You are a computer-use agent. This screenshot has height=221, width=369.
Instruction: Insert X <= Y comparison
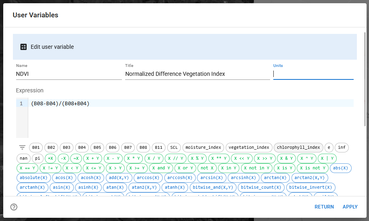[x=94, y=168]
